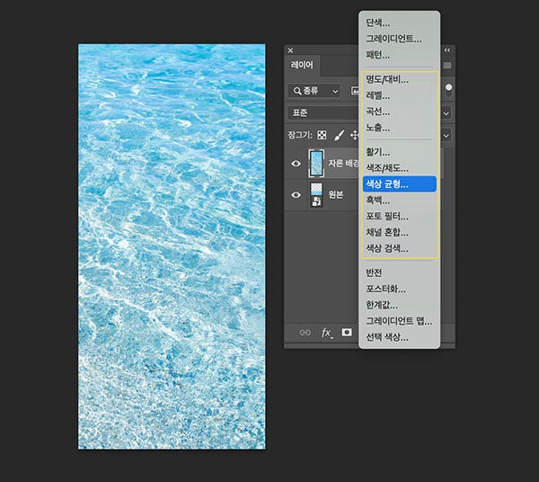Click the add layer mask icon
Viewport: 539px width, 482px height.
[x=348, y=332]
